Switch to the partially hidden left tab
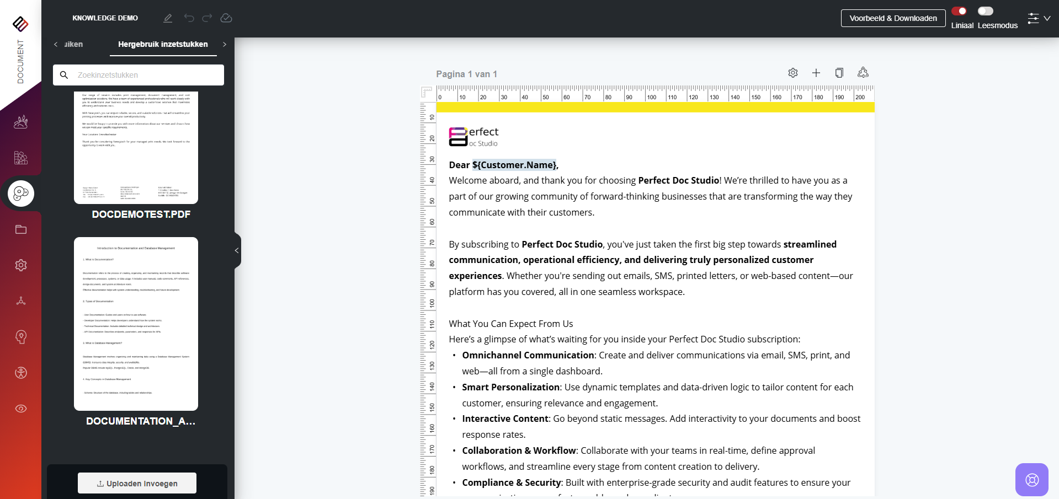The height and width of the screenshot is (499, 1059). (x=73, y=44)
